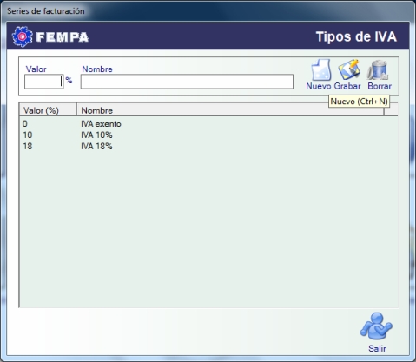Focus the Valor percentage input field
The image size is (416, 362).
click(43, 82)
